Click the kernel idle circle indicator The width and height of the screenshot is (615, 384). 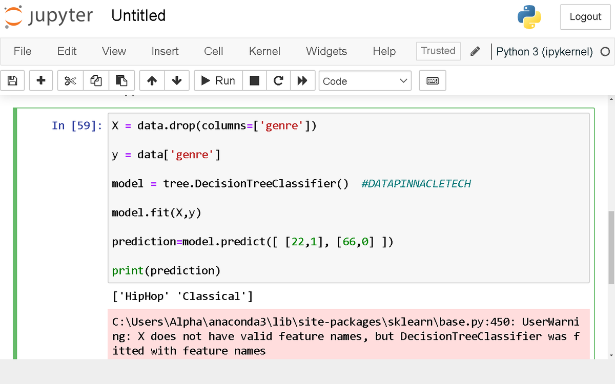click(605, 52)
